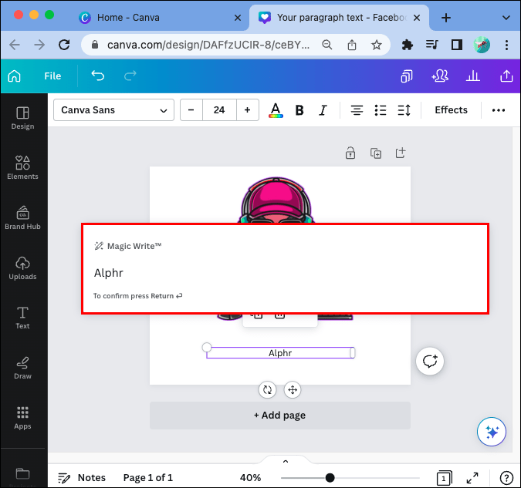Click the browser address bar URL
The image size is (521, 488).
click(208, 45)
